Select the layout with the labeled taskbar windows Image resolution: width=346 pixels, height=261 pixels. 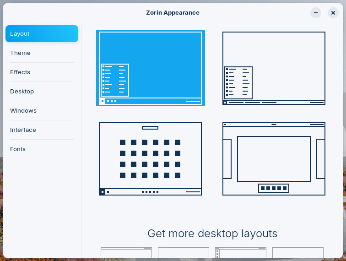click(x=274, y=68)
